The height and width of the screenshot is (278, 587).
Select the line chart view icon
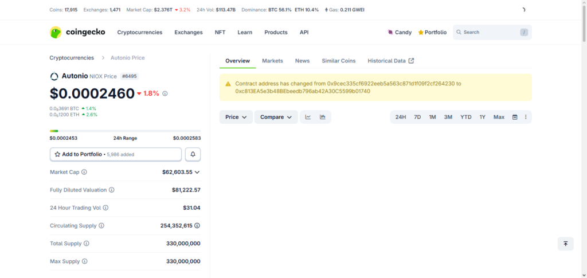[x=308, y=117]
